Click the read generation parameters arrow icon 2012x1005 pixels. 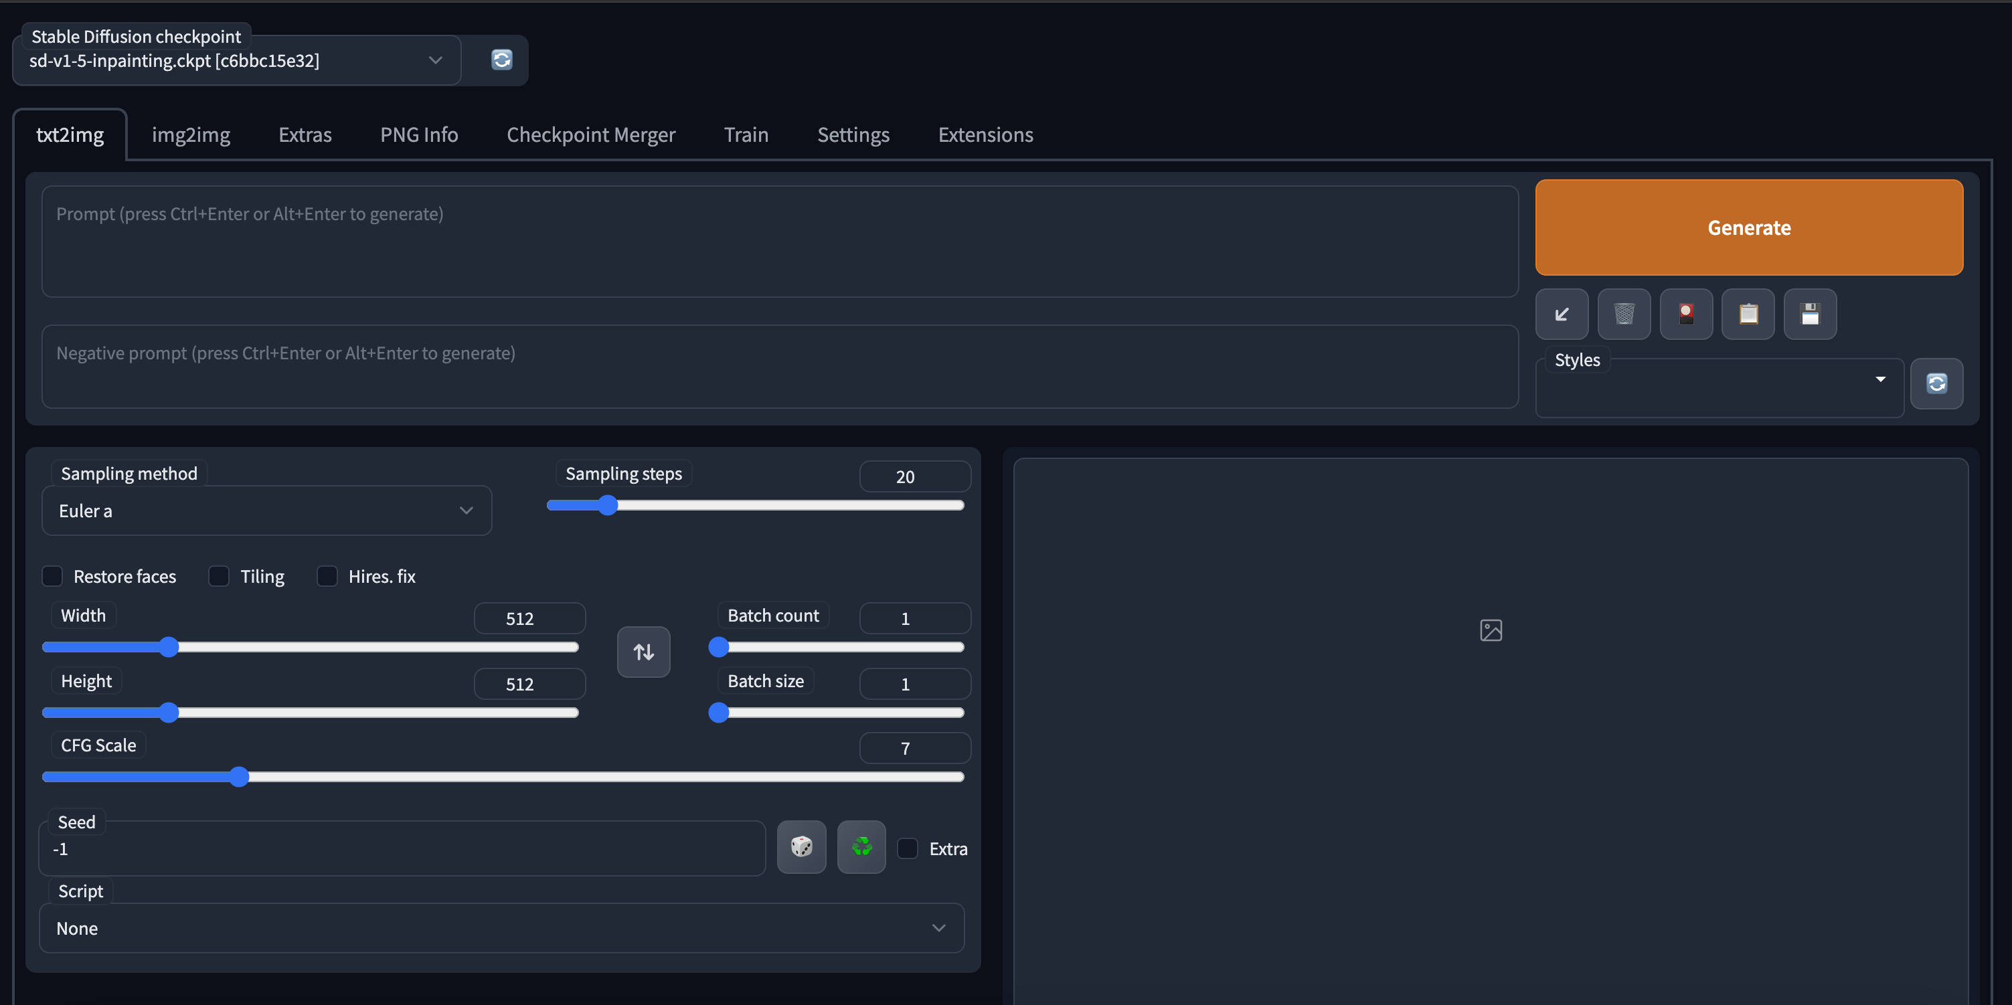1562,314
